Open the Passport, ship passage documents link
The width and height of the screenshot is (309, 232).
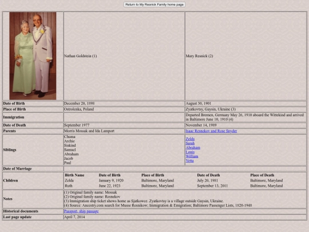(x=81, y=211)
